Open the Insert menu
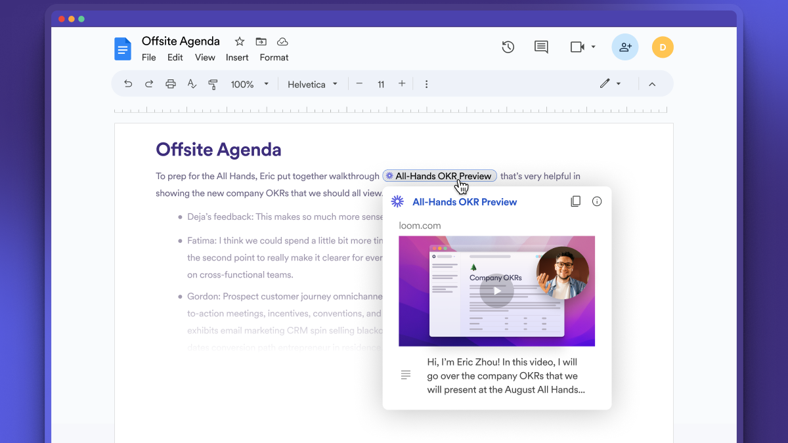 click(237, 57)
